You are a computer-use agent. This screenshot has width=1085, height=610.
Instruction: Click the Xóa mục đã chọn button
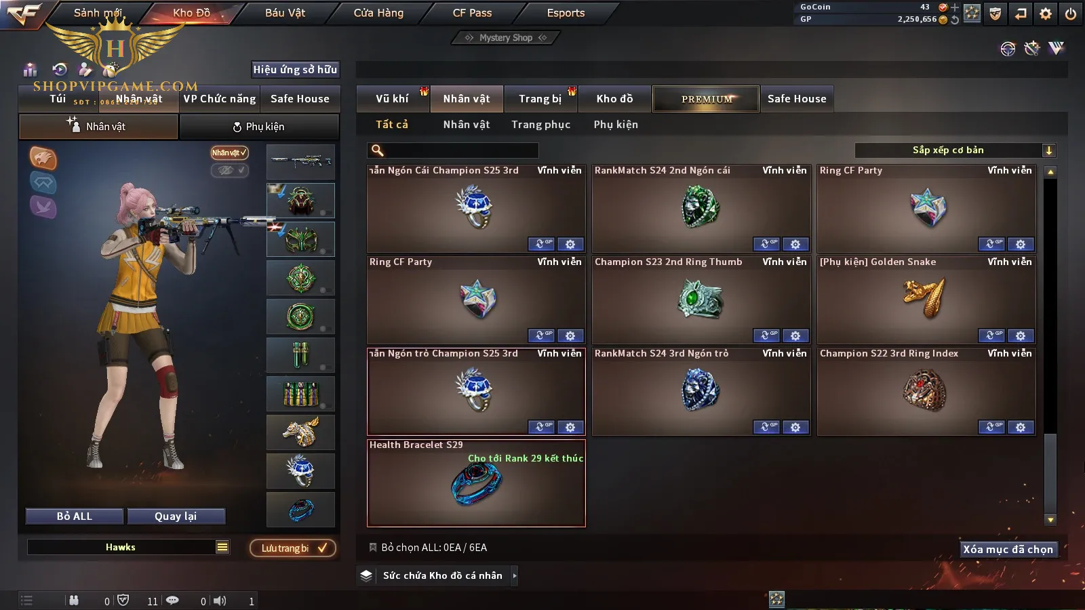1008,550
